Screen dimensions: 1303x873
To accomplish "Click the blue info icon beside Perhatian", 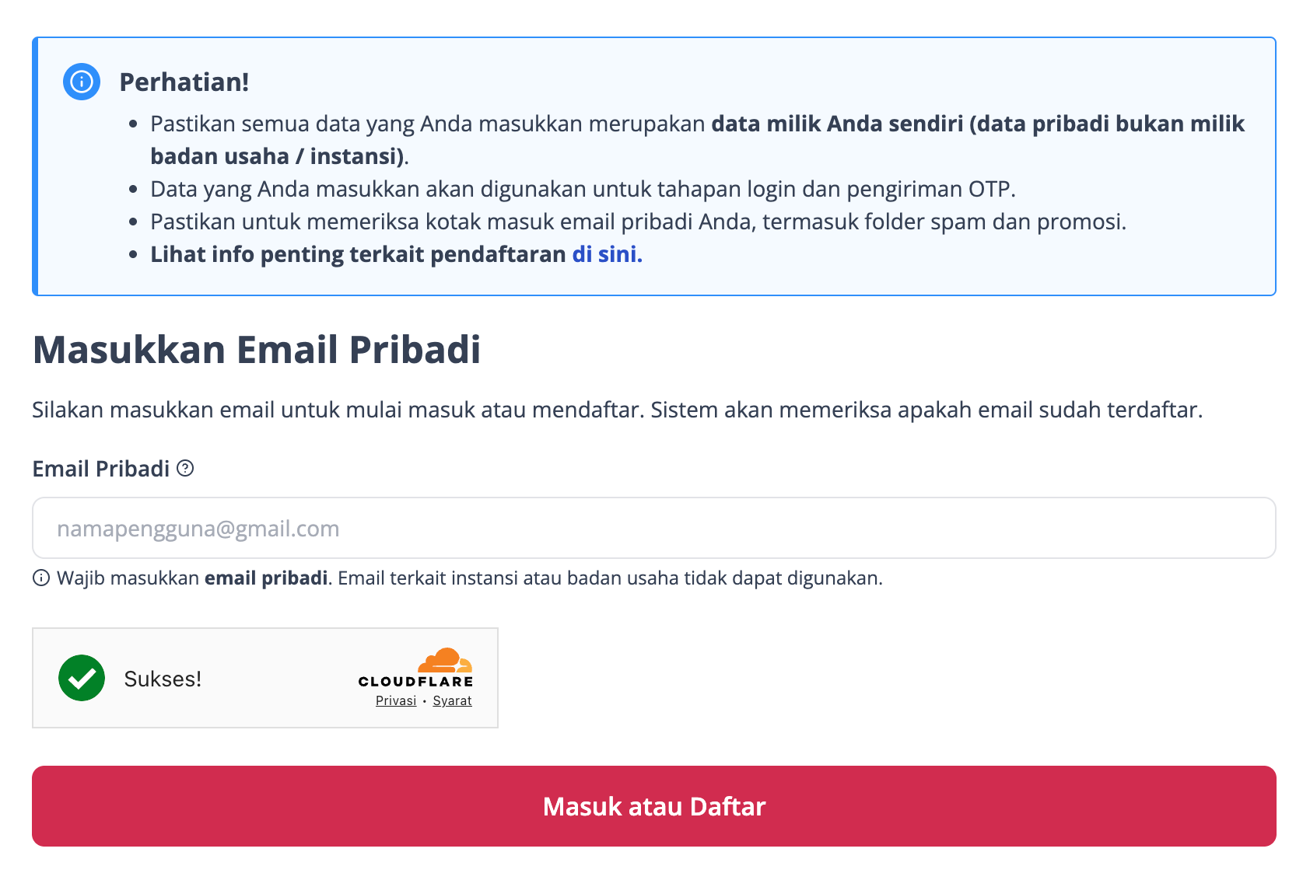I will [x=82, y=82].
